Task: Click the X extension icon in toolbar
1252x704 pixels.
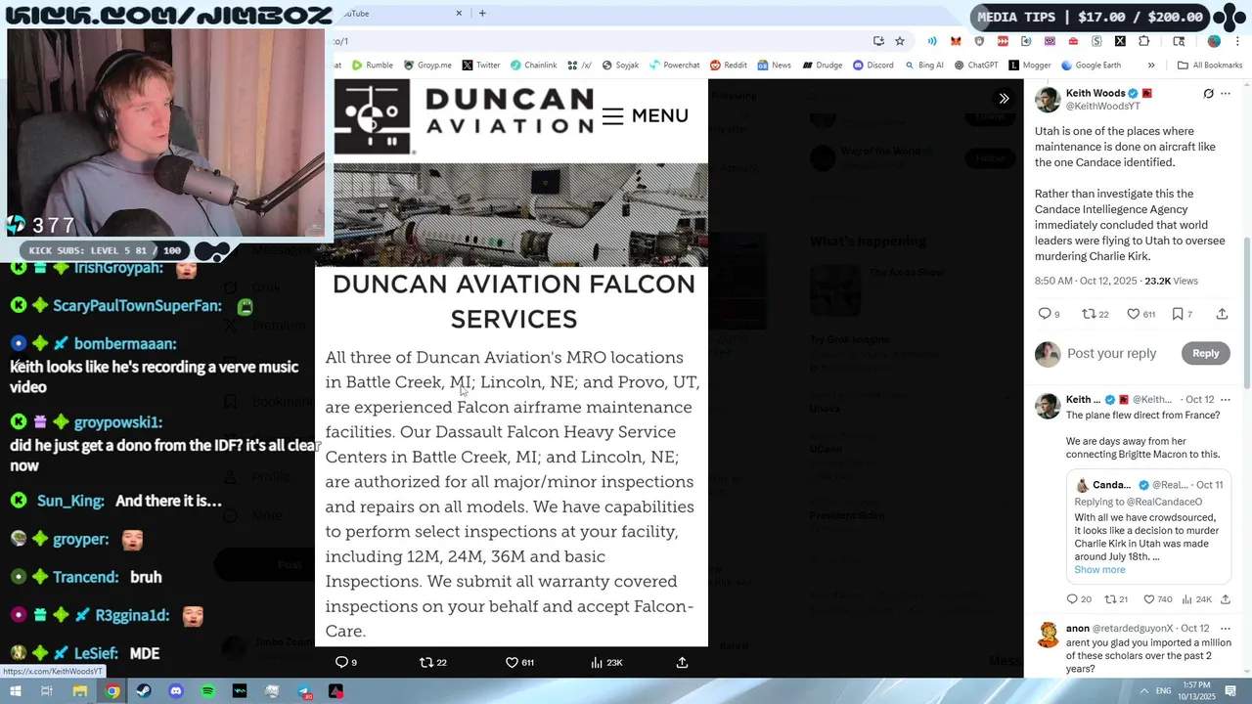Action: [x=1120, y=41]
